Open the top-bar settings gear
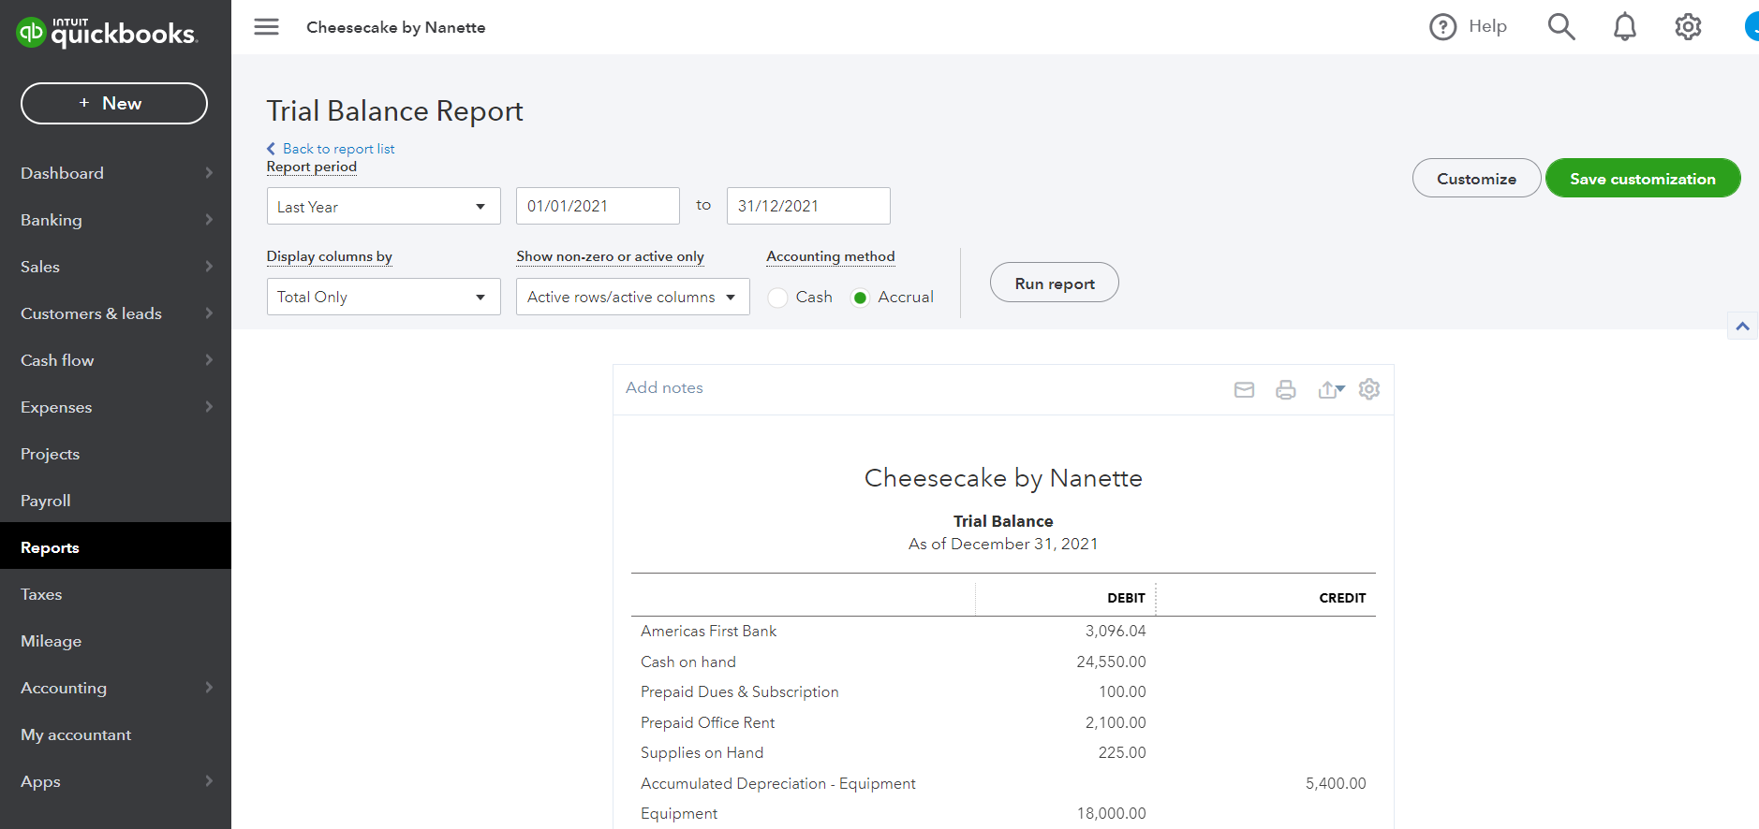 coord(1688,27)
